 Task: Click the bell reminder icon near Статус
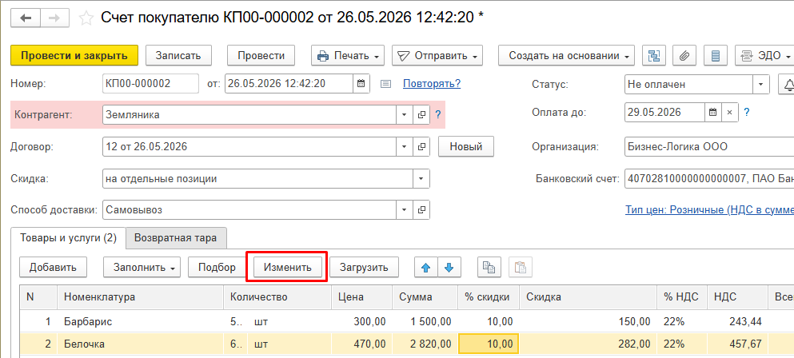[788, 85]
